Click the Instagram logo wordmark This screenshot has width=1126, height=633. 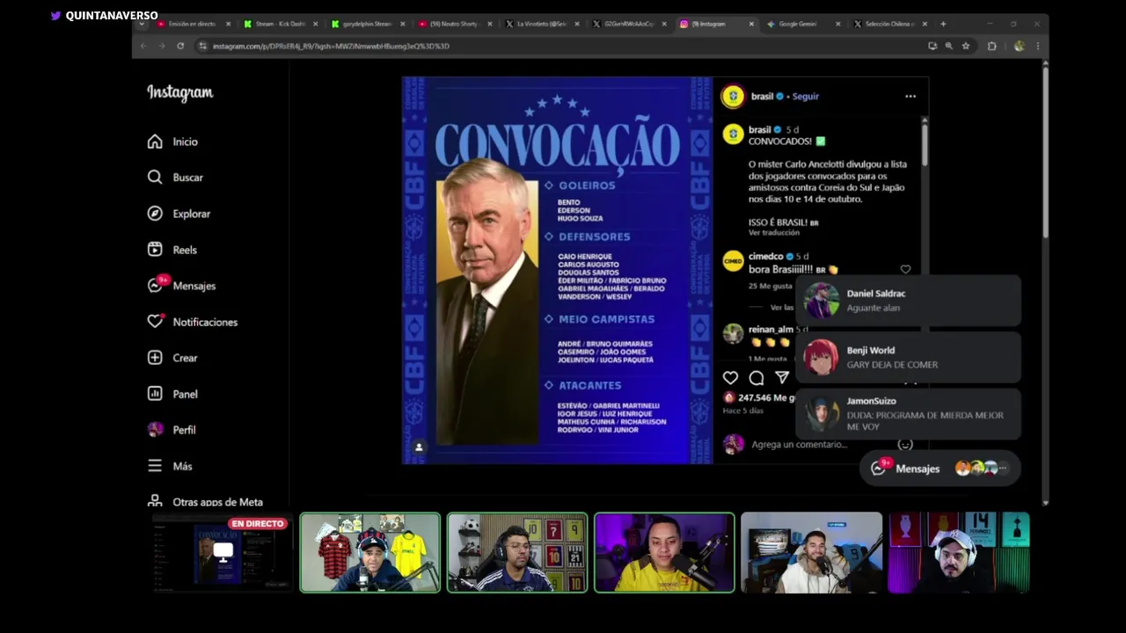tap(180, 92)
